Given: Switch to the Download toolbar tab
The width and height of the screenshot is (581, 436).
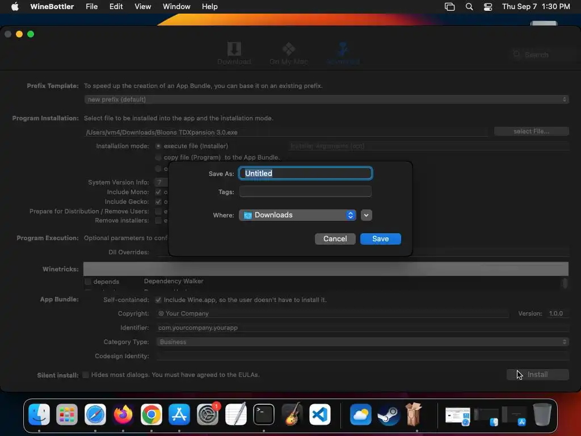Looking at the screenshot, I should 234,53.
